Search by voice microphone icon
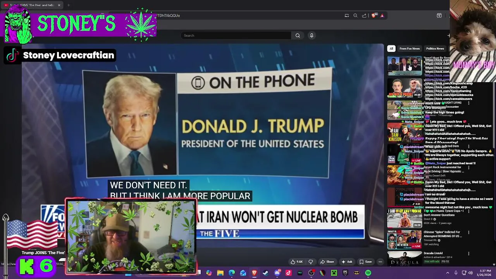 tap(312, 35)
